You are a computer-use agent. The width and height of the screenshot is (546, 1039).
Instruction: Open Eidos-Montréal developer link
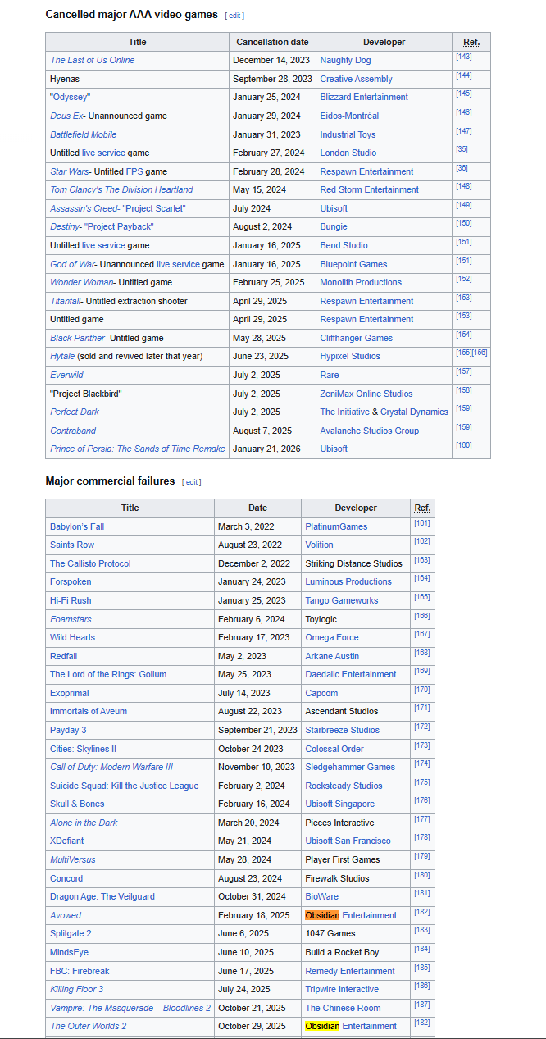(349, 116)
